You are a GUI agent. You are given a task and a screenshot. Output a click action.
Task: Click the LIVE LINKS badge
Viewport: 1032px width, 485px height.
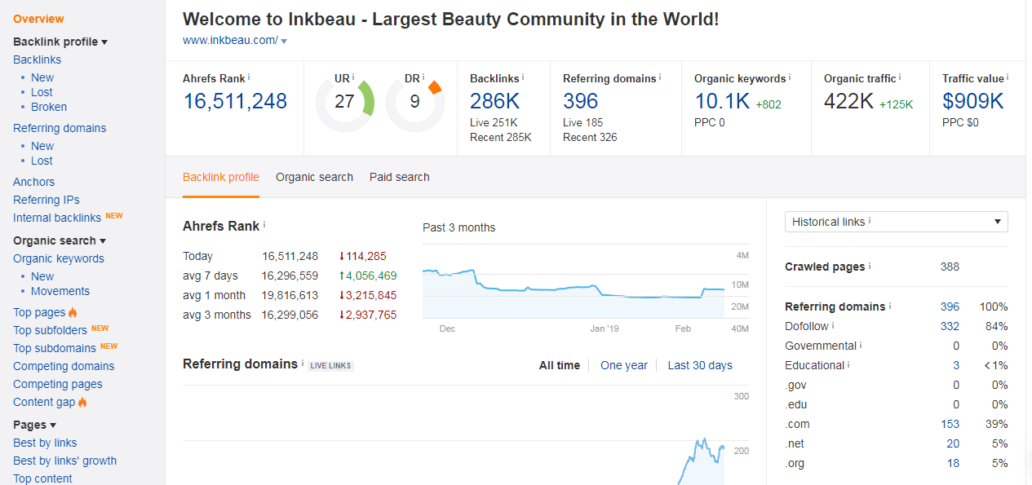[331, 366]
